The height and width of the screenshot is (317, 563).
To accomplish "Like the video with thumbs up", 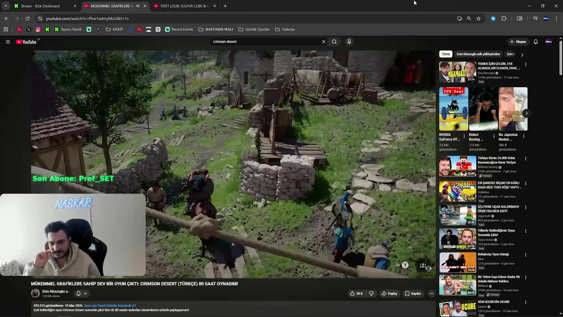I will click(356, 294).
